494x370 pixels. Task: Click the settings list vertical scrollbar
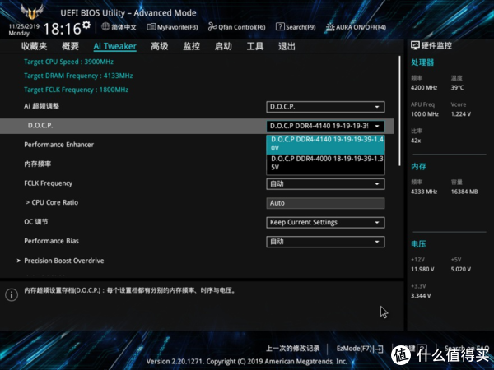tap(399, 111)
